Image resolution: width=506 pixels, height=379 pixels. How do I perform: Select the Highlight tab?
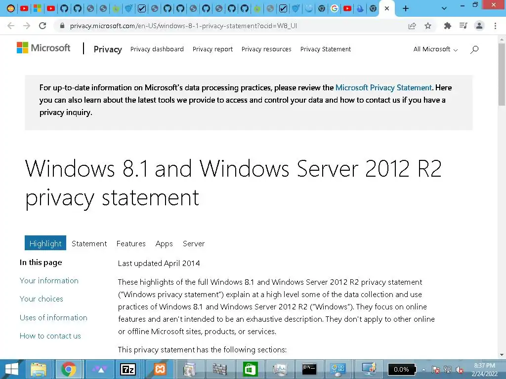click(45, 243)
